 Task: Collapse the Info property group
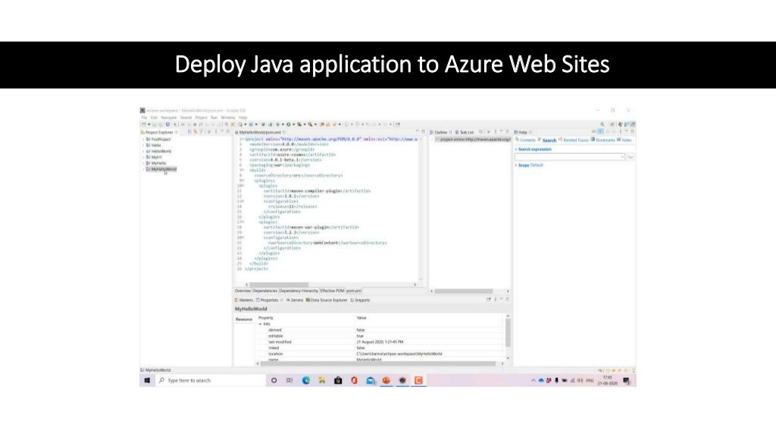point(261,324)
